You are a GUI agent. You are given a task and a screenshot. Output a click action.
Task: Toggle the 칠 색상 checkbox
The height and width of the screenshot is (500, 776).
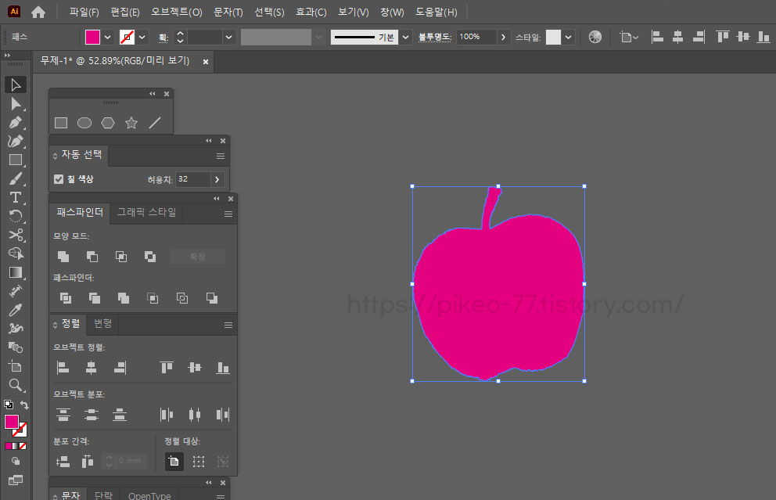pos(59,179)
